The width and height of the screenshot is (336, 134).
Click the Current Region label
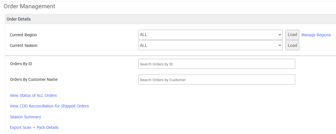23,35
